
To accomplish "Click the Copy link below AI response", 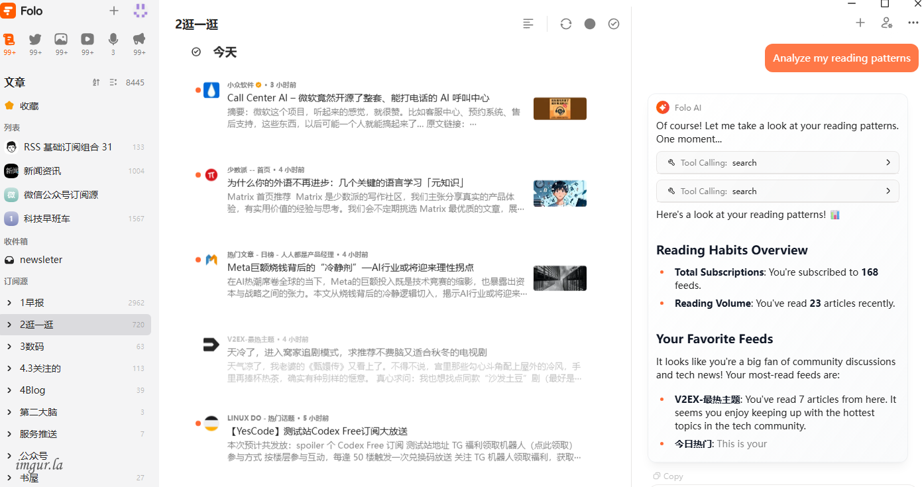I will (x=668, y=476).
